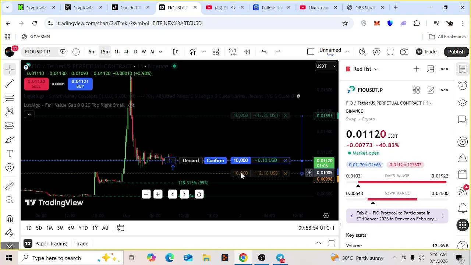Viewport: 471px width, 265px height.
Task: Cancel the take profit +43.20 USD line
Action: point(285,116)
